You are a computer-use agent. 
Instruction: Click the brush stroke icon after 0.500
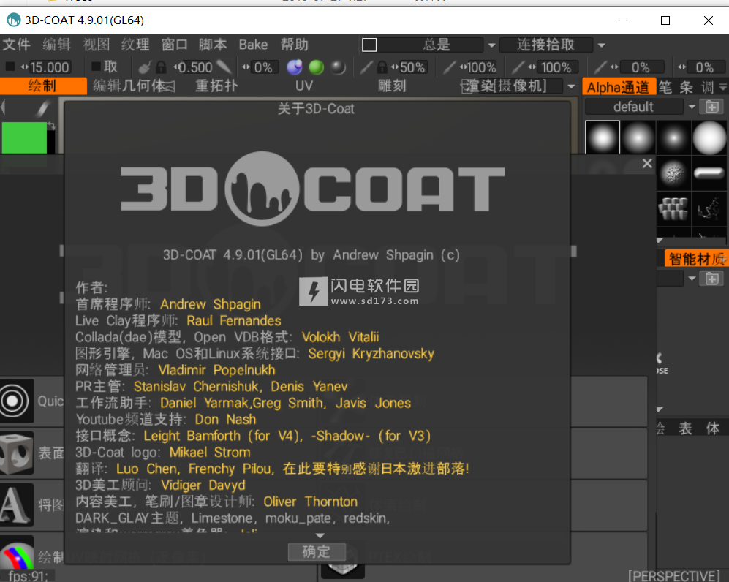point(224,67)
